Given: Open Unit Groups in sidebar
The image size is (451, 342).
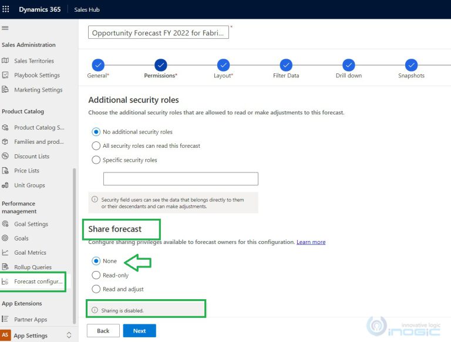Looking at the screenshot, I should pyautogui.click(x=29, y=185).
